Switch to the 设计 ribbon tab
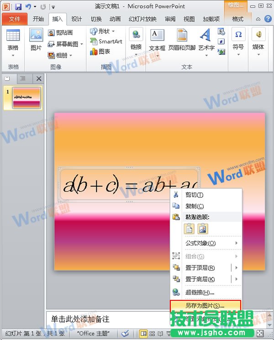 pyautogui.click(x=77, y=19)
